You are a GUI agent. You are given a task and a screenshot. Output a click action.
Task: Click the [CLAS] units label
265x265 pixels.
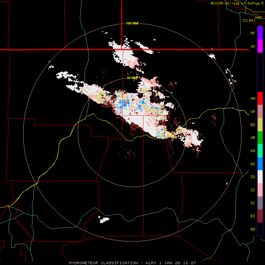[x=249, y=20]
